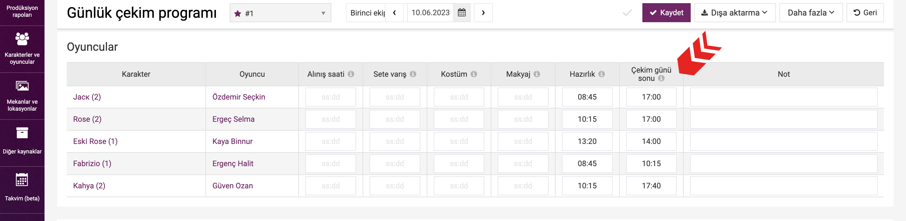
Task: Click info icon beside Alınış saati
Action: click(x=351, y=74)
